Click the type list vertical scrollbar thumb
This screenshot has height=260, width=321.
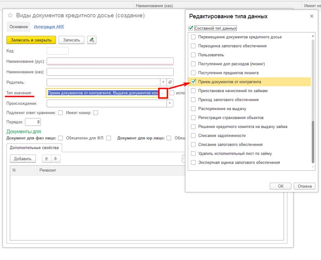tap(313, 142)
